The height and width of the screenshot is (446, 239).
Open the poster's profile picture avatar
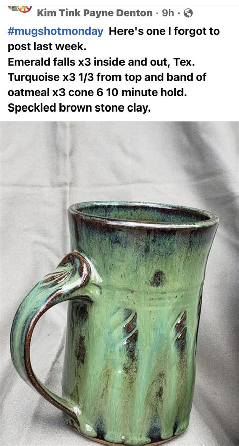(x=20, y=9)
